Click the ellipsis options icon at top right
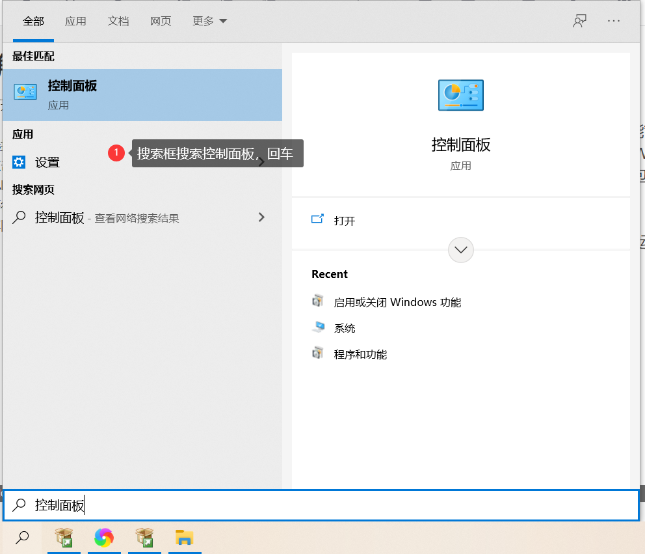Screen dimensions: 645x554 (613, 21)
